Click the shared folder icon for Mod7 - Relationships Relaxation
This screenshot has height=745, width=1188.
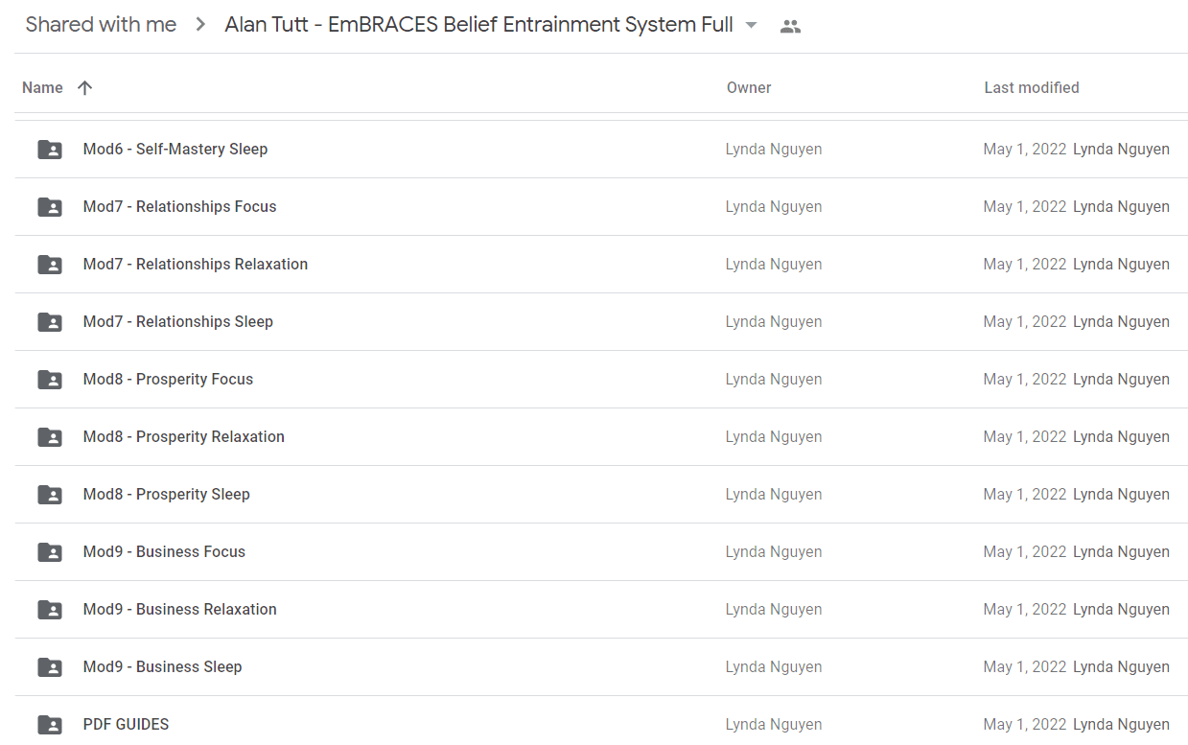click(50, 265)
